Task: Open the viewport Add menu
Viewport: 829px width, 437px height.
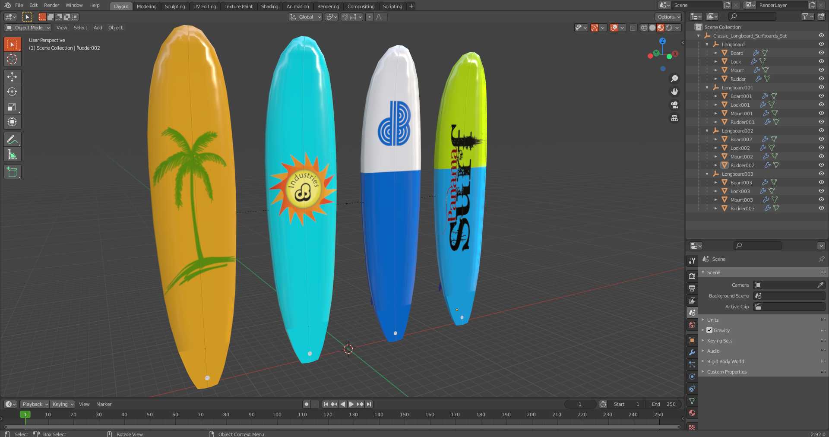Action: (x=98, y=28)
